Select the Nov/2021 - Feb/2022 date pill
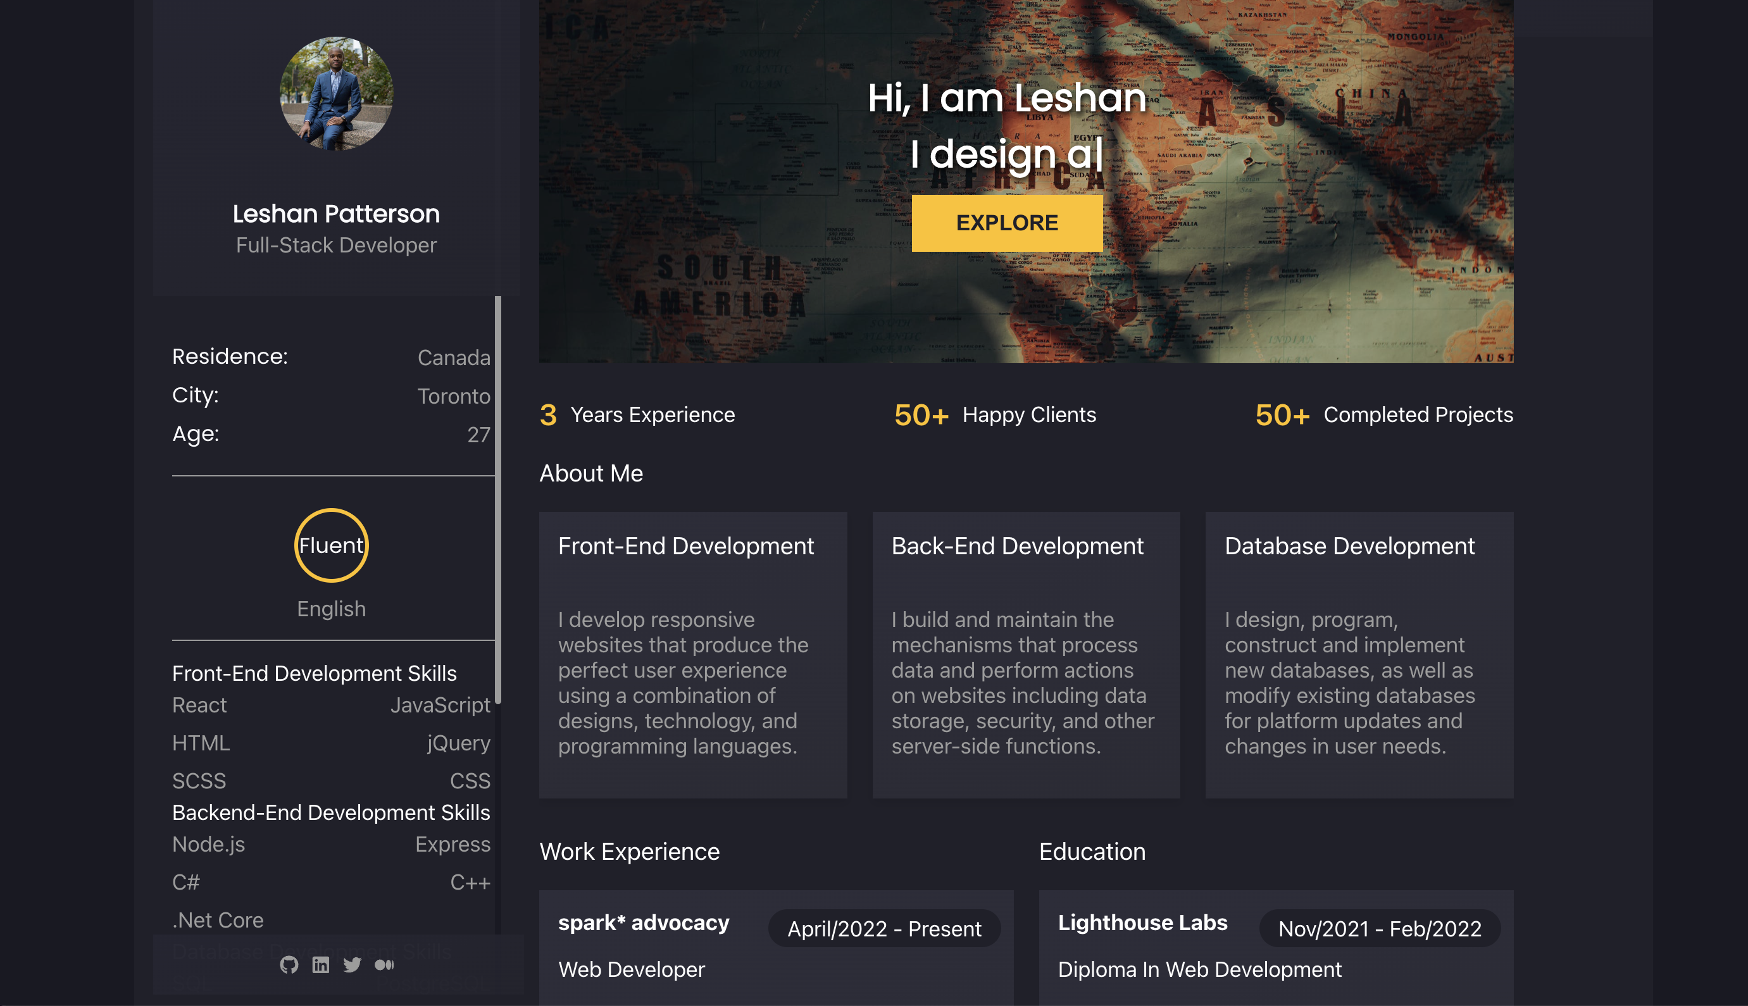The image size is (1748, 1006). (1380, 929)
